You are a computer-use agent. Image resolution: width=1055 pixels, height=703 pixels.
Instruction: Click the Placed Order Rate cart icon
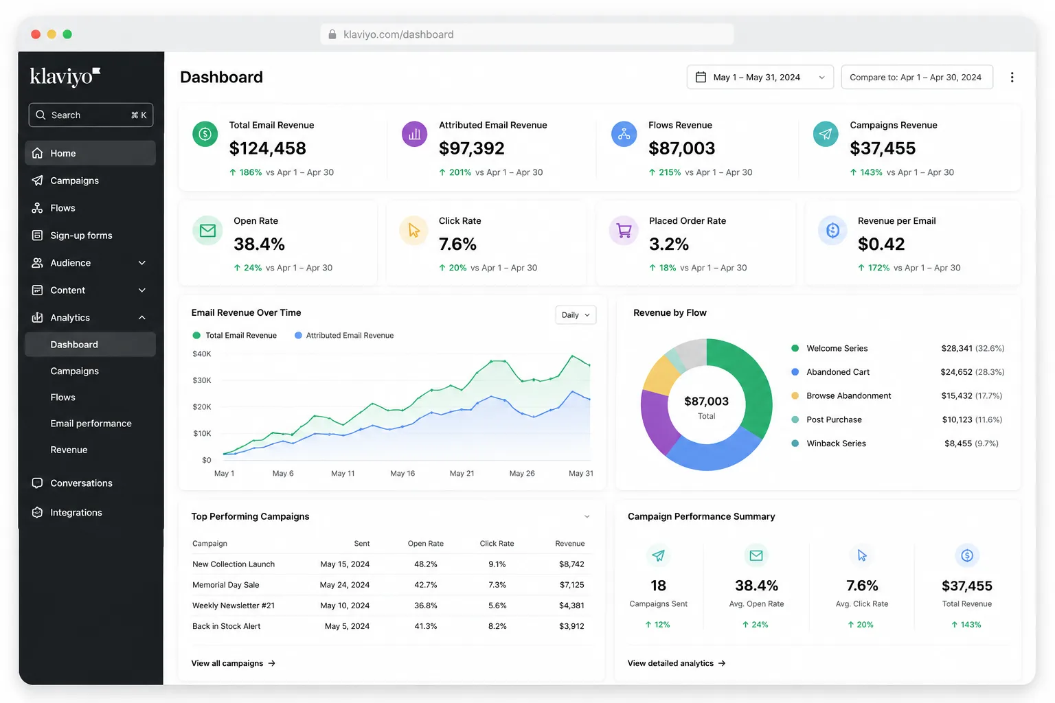(624, 231)
